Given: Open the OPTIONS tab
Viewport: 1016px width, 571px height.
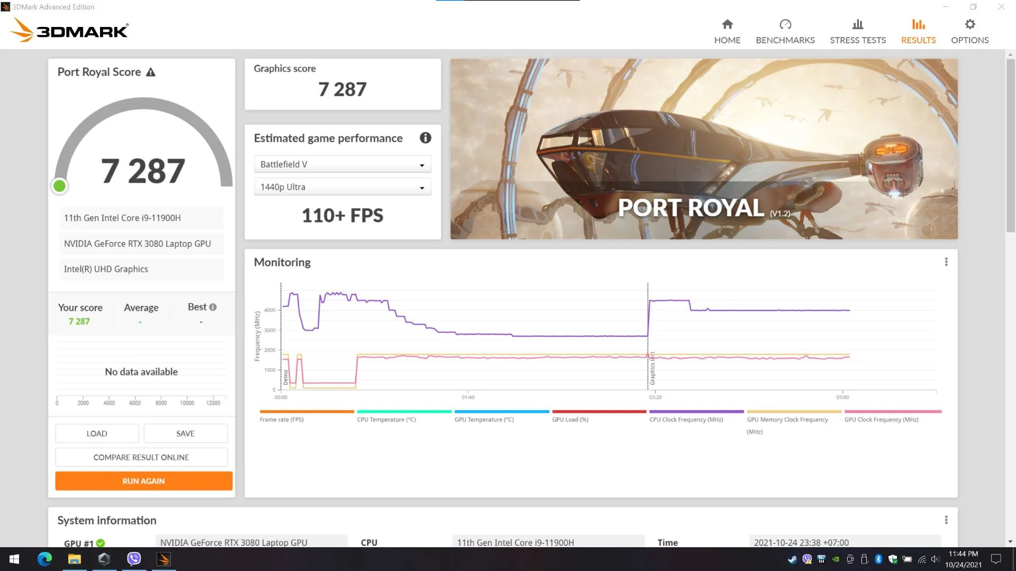Looking at the screenshot, I should coord(969,32).
